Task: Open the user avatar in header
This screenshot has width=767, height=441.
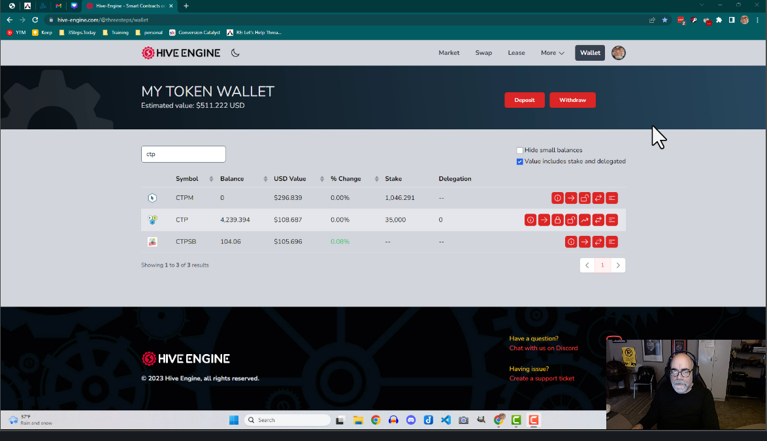Action: [x=618, y=53]
